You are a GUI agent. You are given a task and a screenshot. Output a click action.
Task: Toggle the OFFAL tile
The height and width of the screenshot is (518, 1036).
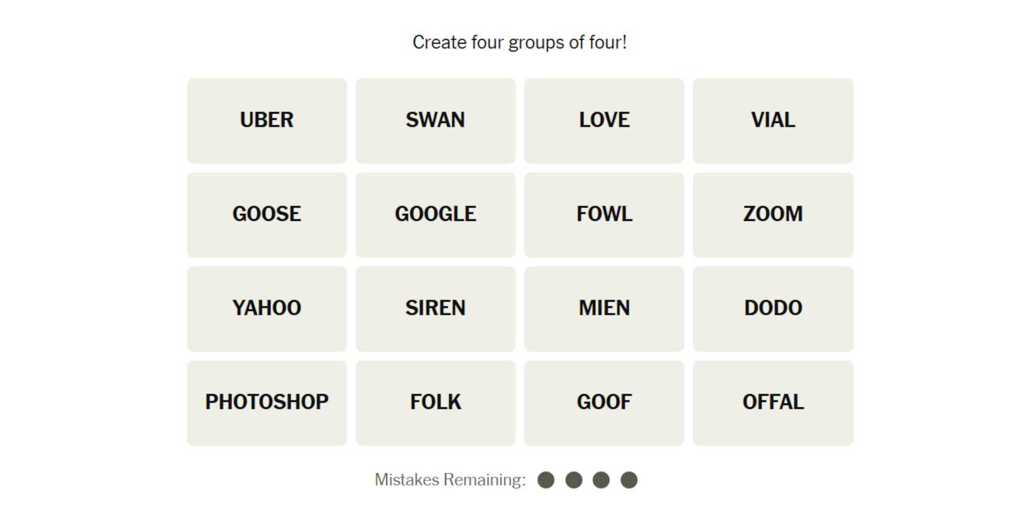pyautogui.click(x=773, y=402)
